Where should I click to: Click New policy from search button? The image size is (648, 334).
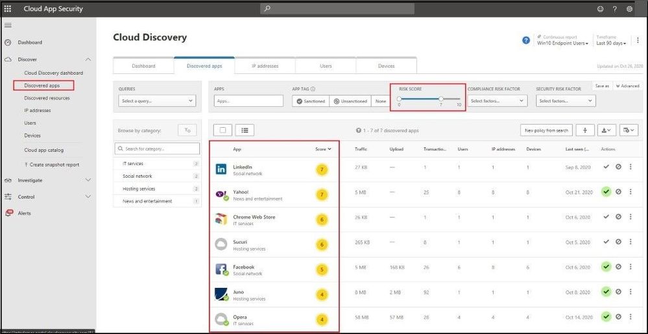point(546,130)
